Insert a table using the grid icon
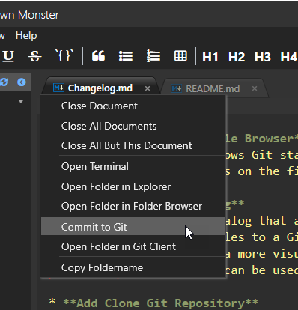Image resolution: width=298 pixels, height=310 pixels. [180, 56]
